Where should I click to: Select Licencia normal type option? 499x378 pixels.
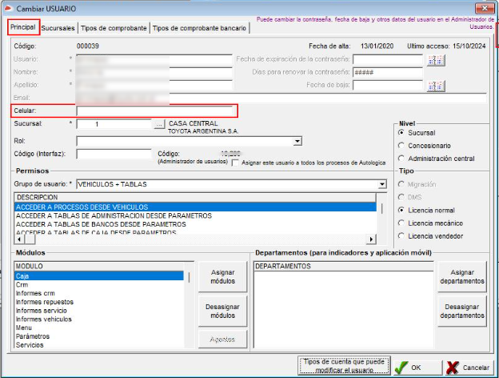401,210
